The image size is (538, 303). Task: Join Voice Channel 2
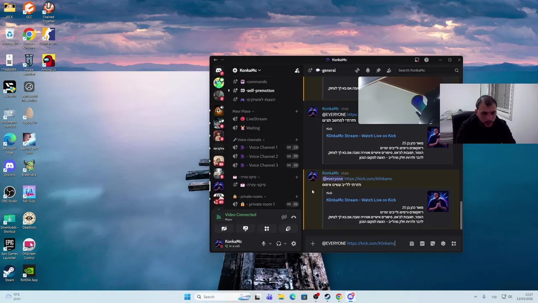[x=266, y=156]
